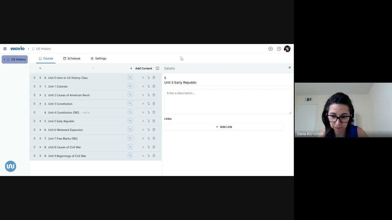Open notes editor for Unit 9 Beginnings of Civil War
The width and height of the screenshot is (392, 220).
click(x=130, y=156)
